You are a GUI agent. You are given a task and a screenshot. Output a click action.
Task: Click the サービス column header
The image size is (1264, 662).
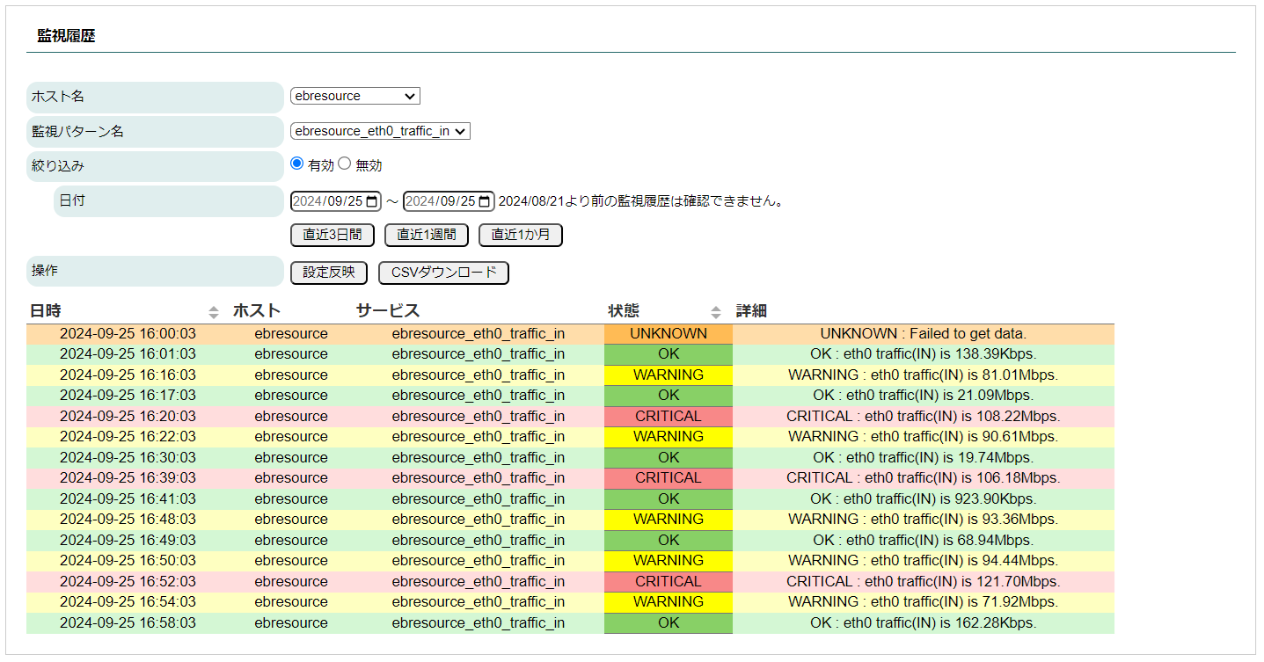click(388, 310)
